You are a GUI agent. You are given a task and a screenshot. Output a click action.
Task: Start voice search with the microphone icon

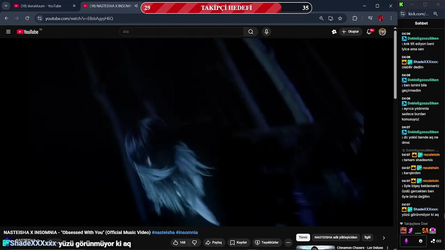coord(266,32)
